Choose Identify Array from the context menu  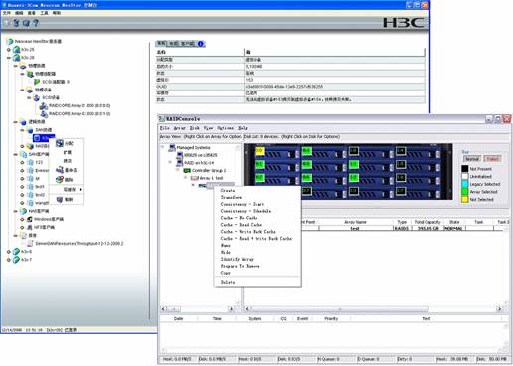tap(237, 259)
